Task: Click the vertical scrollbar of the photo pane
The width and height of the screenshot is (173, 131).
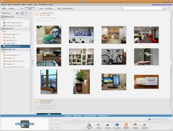Action: [171, 62]
